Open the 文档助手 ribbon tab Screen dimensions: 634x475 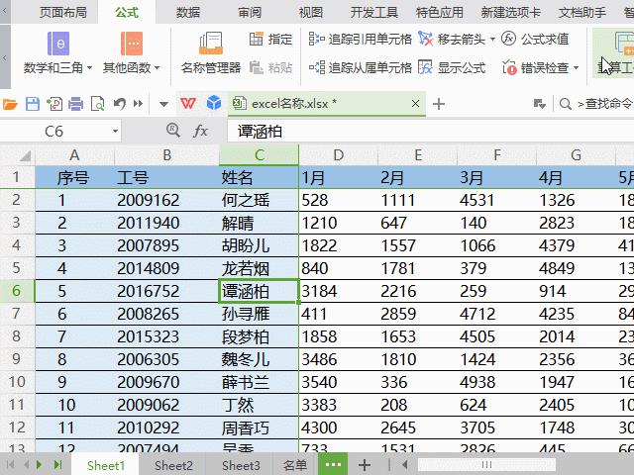click(582, 12)
